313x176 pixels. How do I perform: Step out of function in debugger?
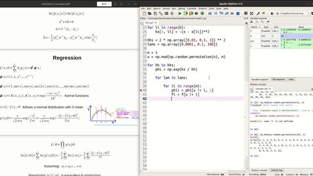[x=227, y=13]
